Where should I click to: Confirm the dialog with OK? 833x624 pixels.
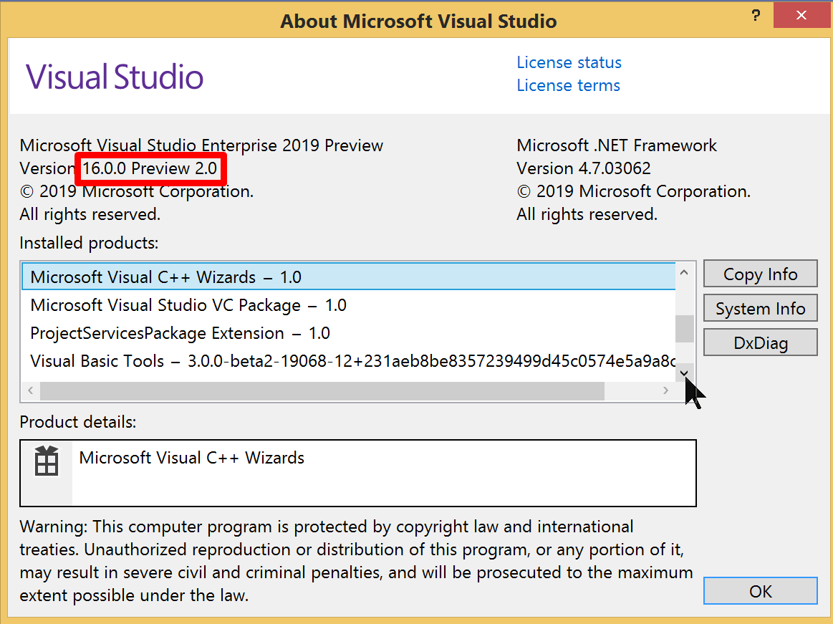(x=760, y=591)
